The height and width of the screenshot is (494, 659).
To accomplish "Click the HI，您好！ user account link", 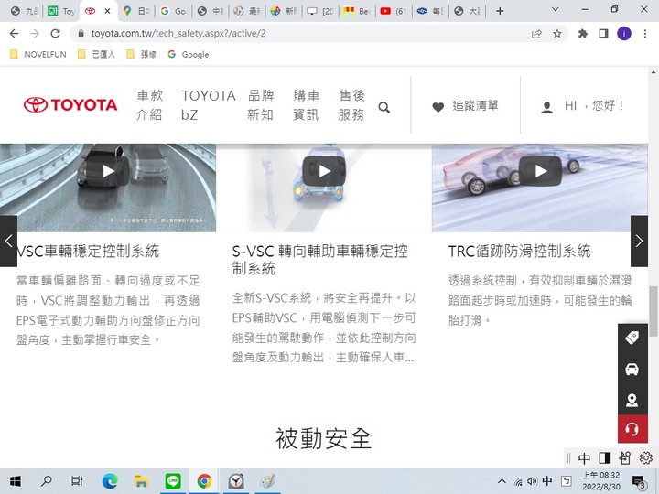I will (x=582, y=106).
